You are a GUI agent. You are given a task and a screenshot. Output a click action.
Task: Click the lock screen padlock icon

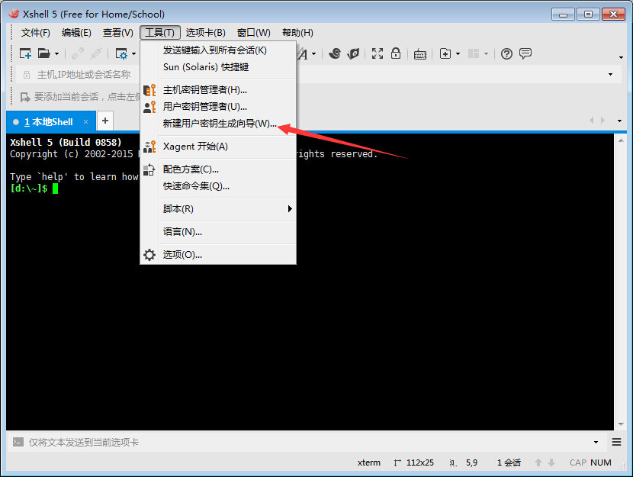tap(396, 53)
